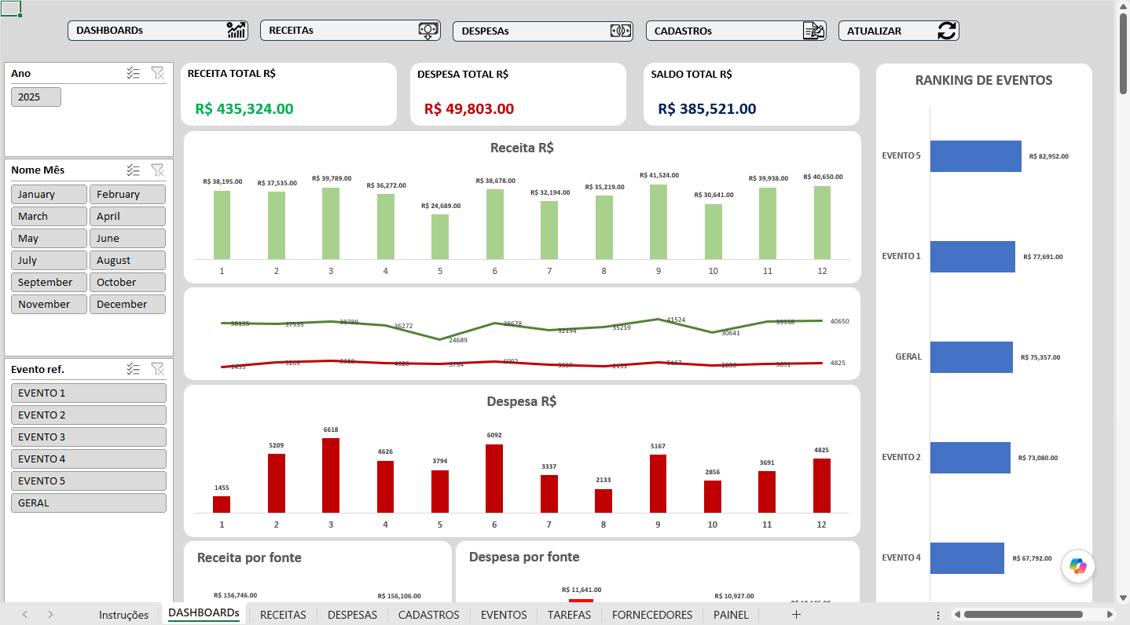Add a new sheet with the plus icon
This screenshot has height=625, width=1130.
click(x=796, y=615)
